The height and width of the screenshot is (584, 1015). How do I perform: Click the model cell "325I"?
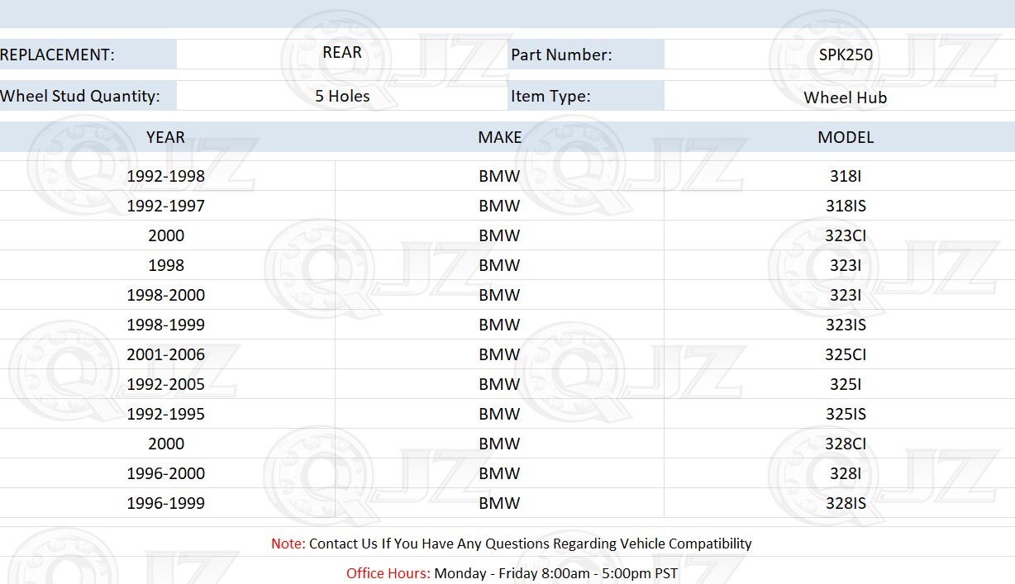click(x=846, y=384)
